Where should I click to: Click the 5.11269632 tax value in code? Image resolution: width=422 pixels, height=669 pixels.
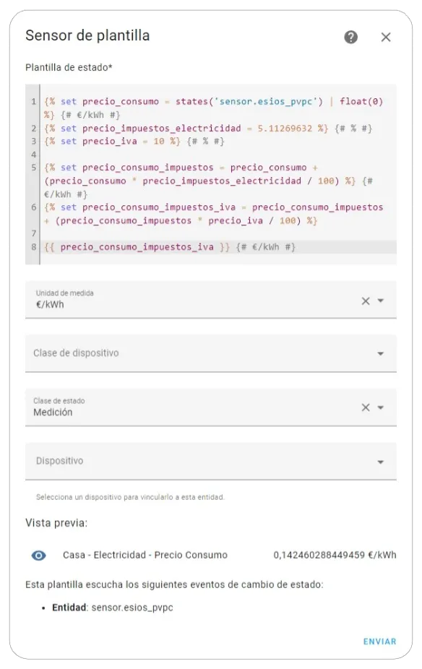[285, 129]
